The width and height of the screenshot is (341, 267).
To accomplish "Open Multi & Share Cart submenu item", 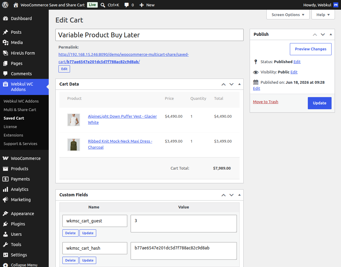I will point(20,110).
